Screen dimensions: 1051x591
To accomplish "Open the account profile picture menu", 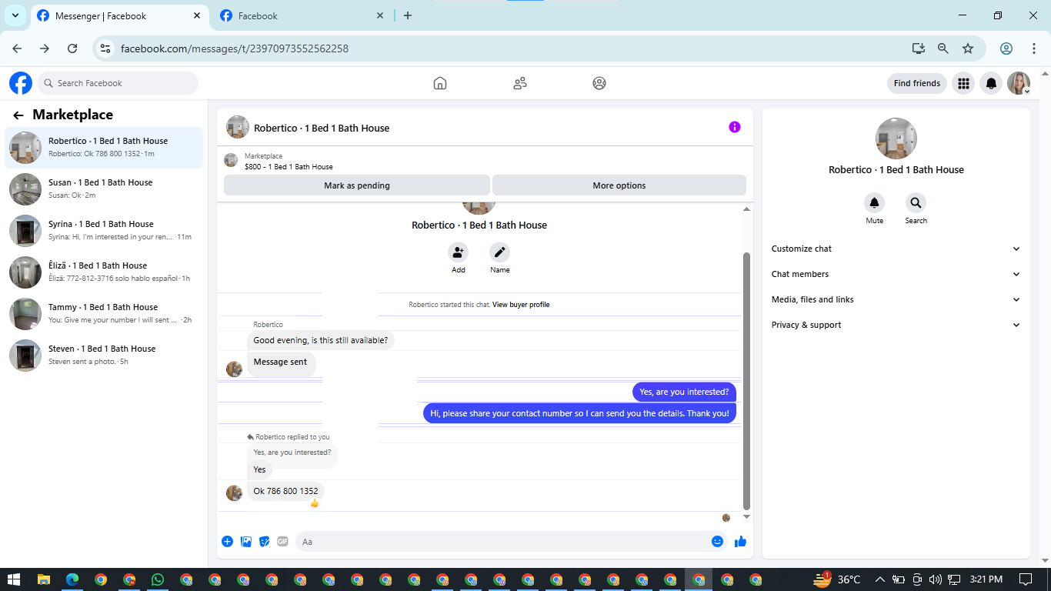I will [x=1019, y=83].
